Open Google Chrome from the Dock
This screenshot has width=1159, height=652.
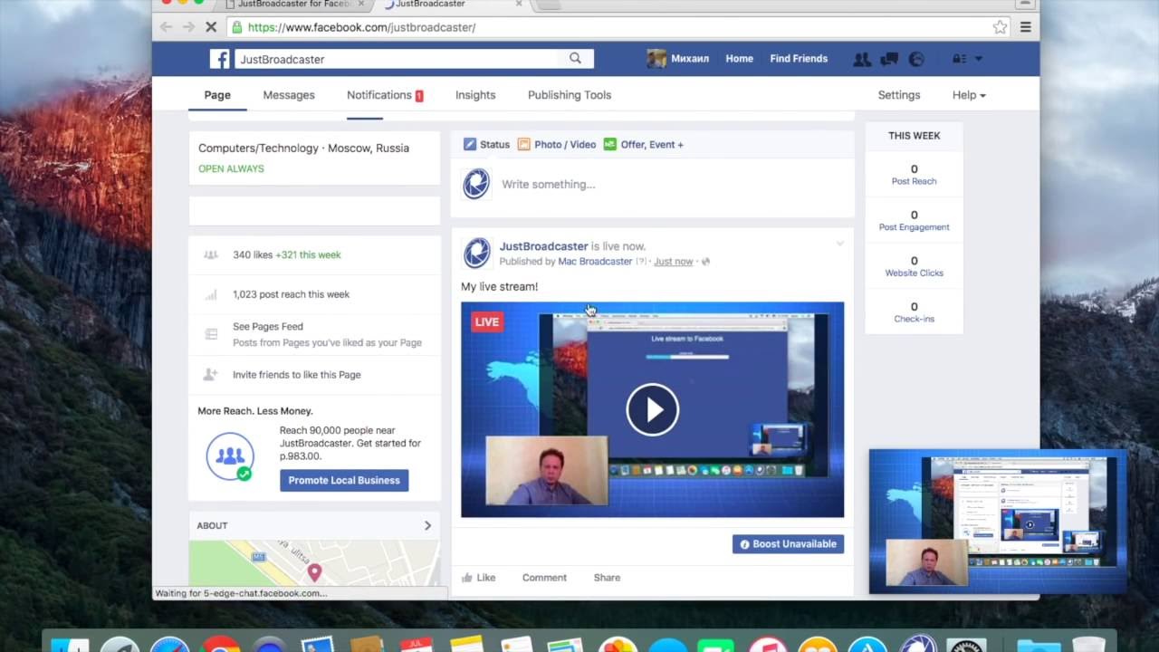point(220,645)
